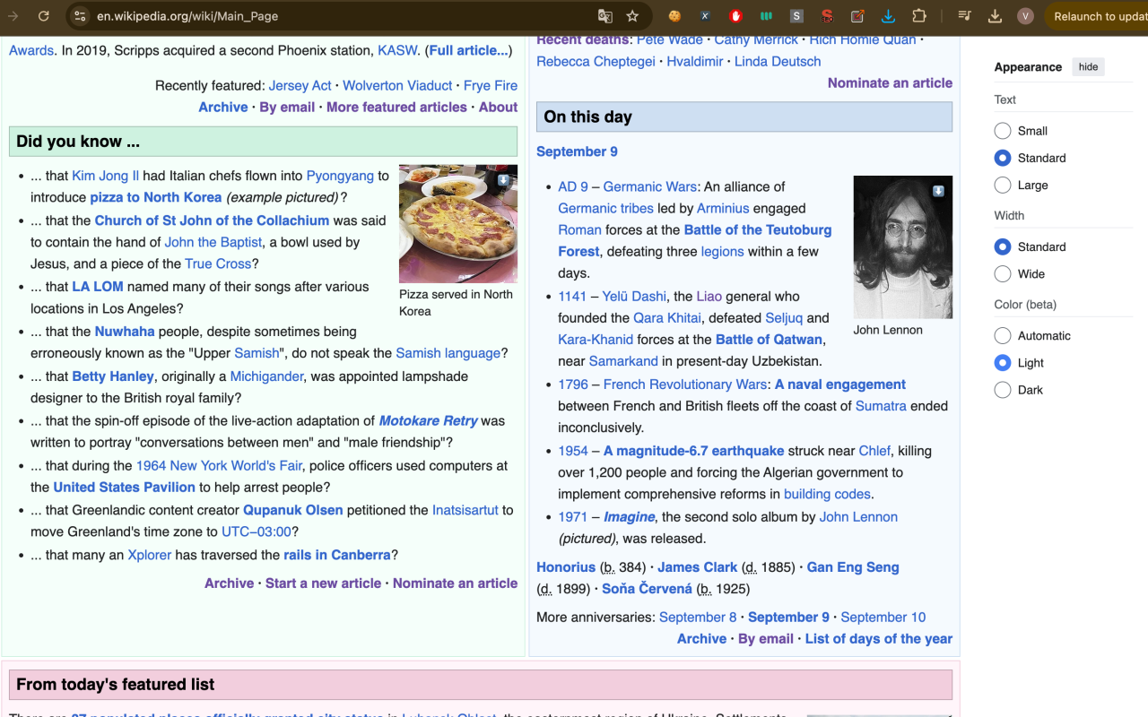Open the media controls icon
Image resolution: width=1148 pixels, height=717 pixels.
pyautogui.click(x=964, y=16)
